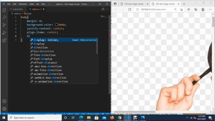Go forward in Edge browser
This screenshot has height=121, width=215.
[123, 9]
